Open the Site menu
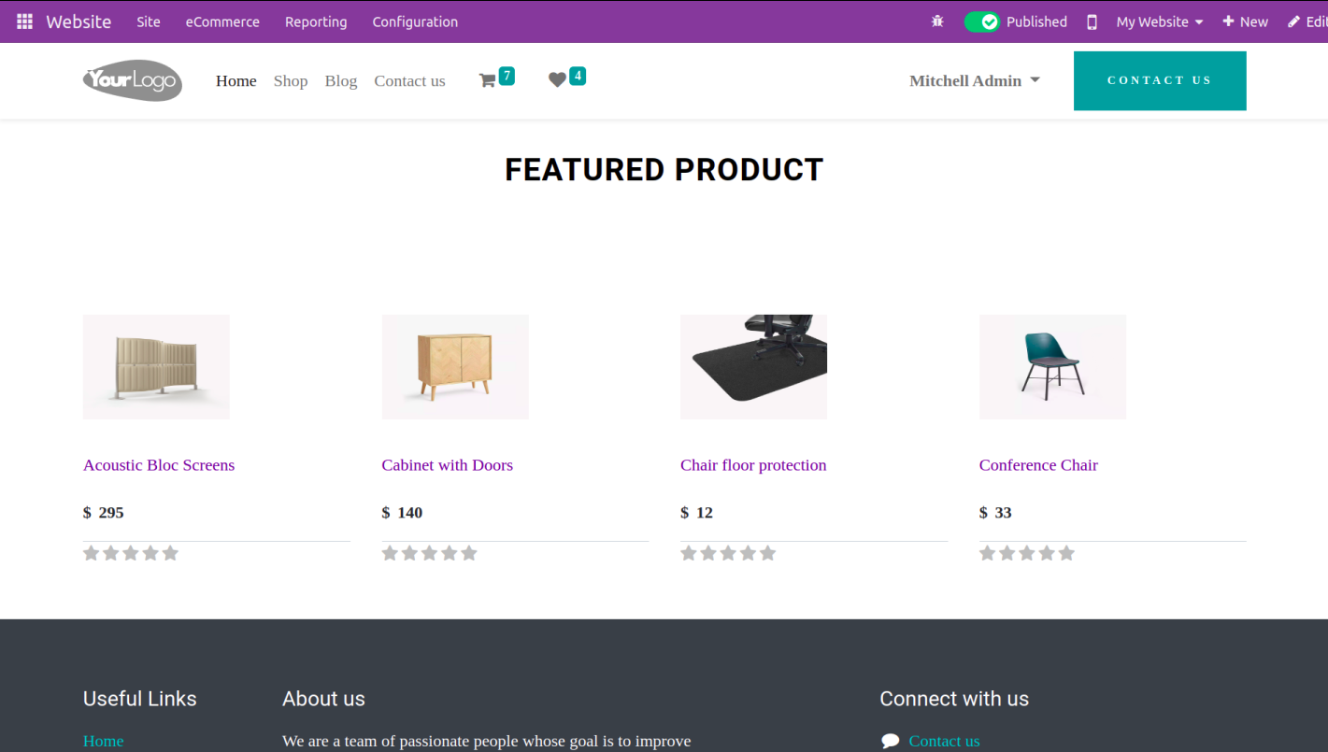 tap(149, 21)
